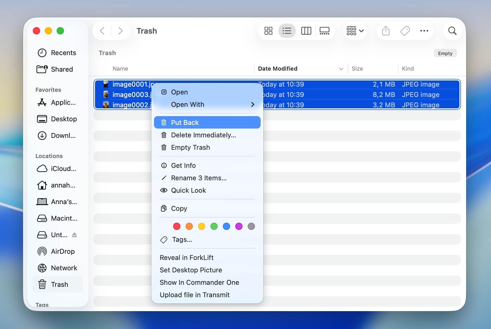491x329 pixels.
Task: Click the tag icon in toolbar
Action: 405,31
